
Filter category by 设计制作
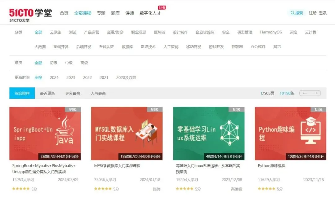pos(180,32)
